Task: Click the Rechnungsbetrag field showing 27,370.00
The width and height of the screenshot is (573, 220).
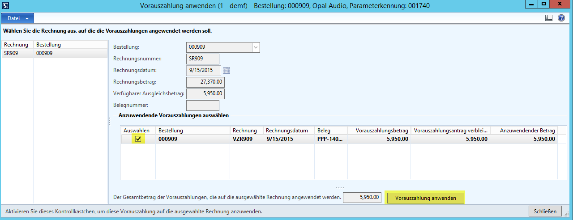Action: (x=205, y=82)
